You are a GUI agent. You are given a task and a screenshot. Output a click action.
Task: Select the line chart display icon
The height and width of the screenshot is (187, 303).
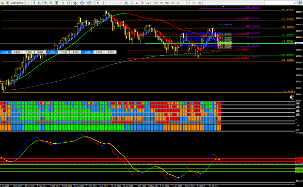click(x=39, y=3)
